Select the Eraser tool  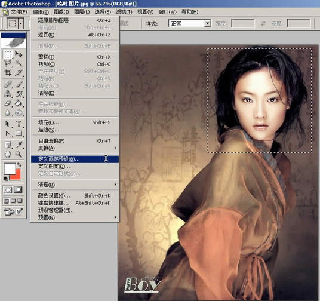point(8,103)
